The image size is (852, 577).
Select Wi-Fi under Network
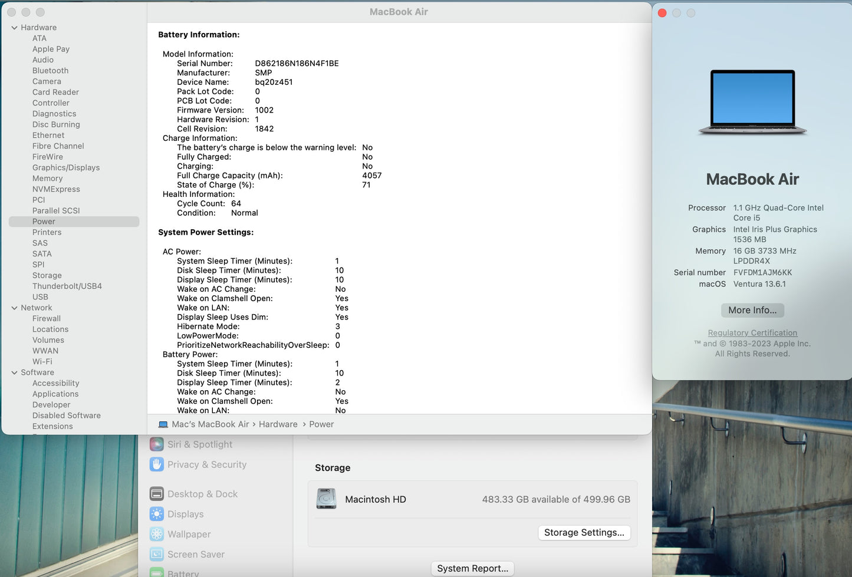pyautogui.click(x=42, y=362)
